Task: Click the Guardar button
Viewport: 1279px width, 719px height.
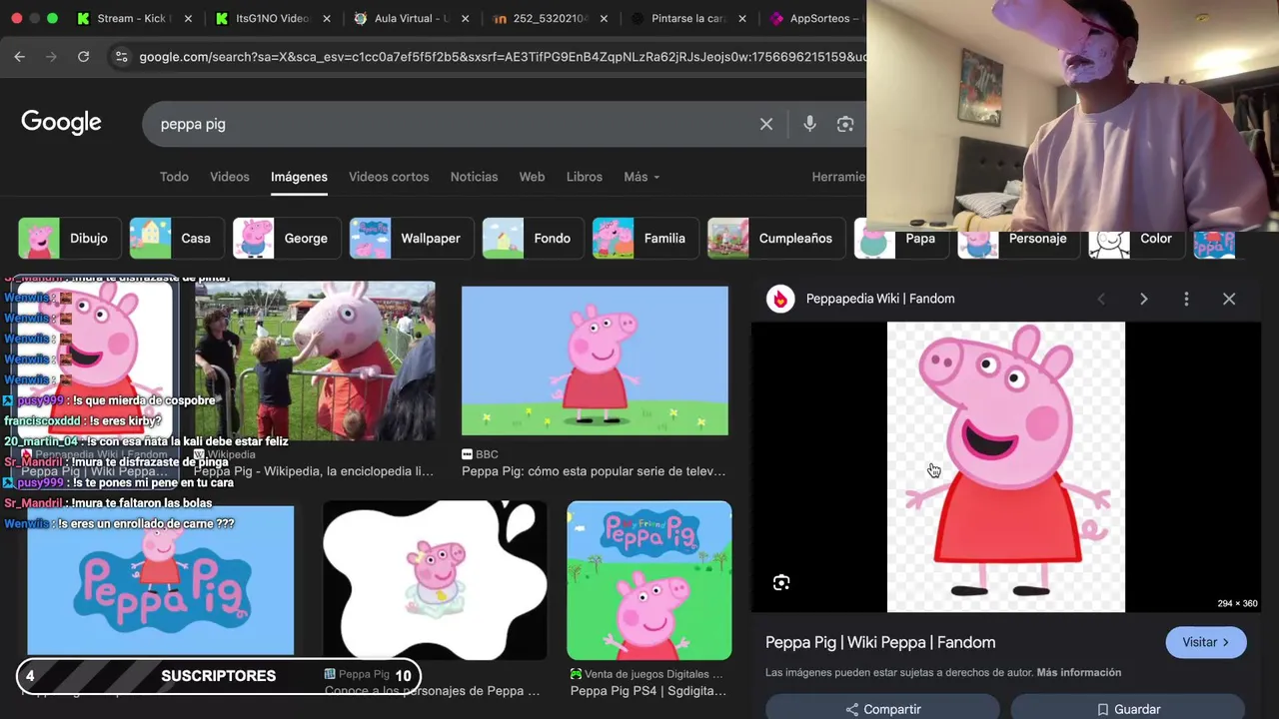Action: coord(1128,707)
